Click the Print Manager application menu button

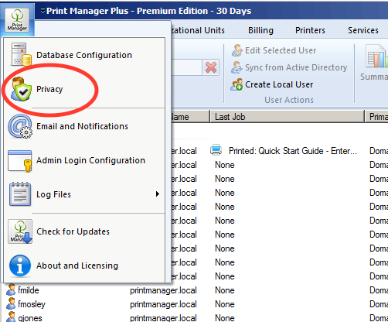[x=17, y=20]
